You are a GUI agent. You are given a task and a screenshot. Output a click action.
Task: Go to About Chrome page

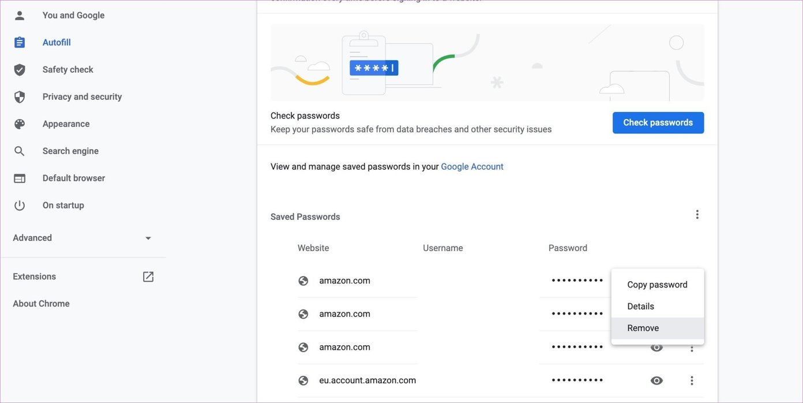coord(41,304)
